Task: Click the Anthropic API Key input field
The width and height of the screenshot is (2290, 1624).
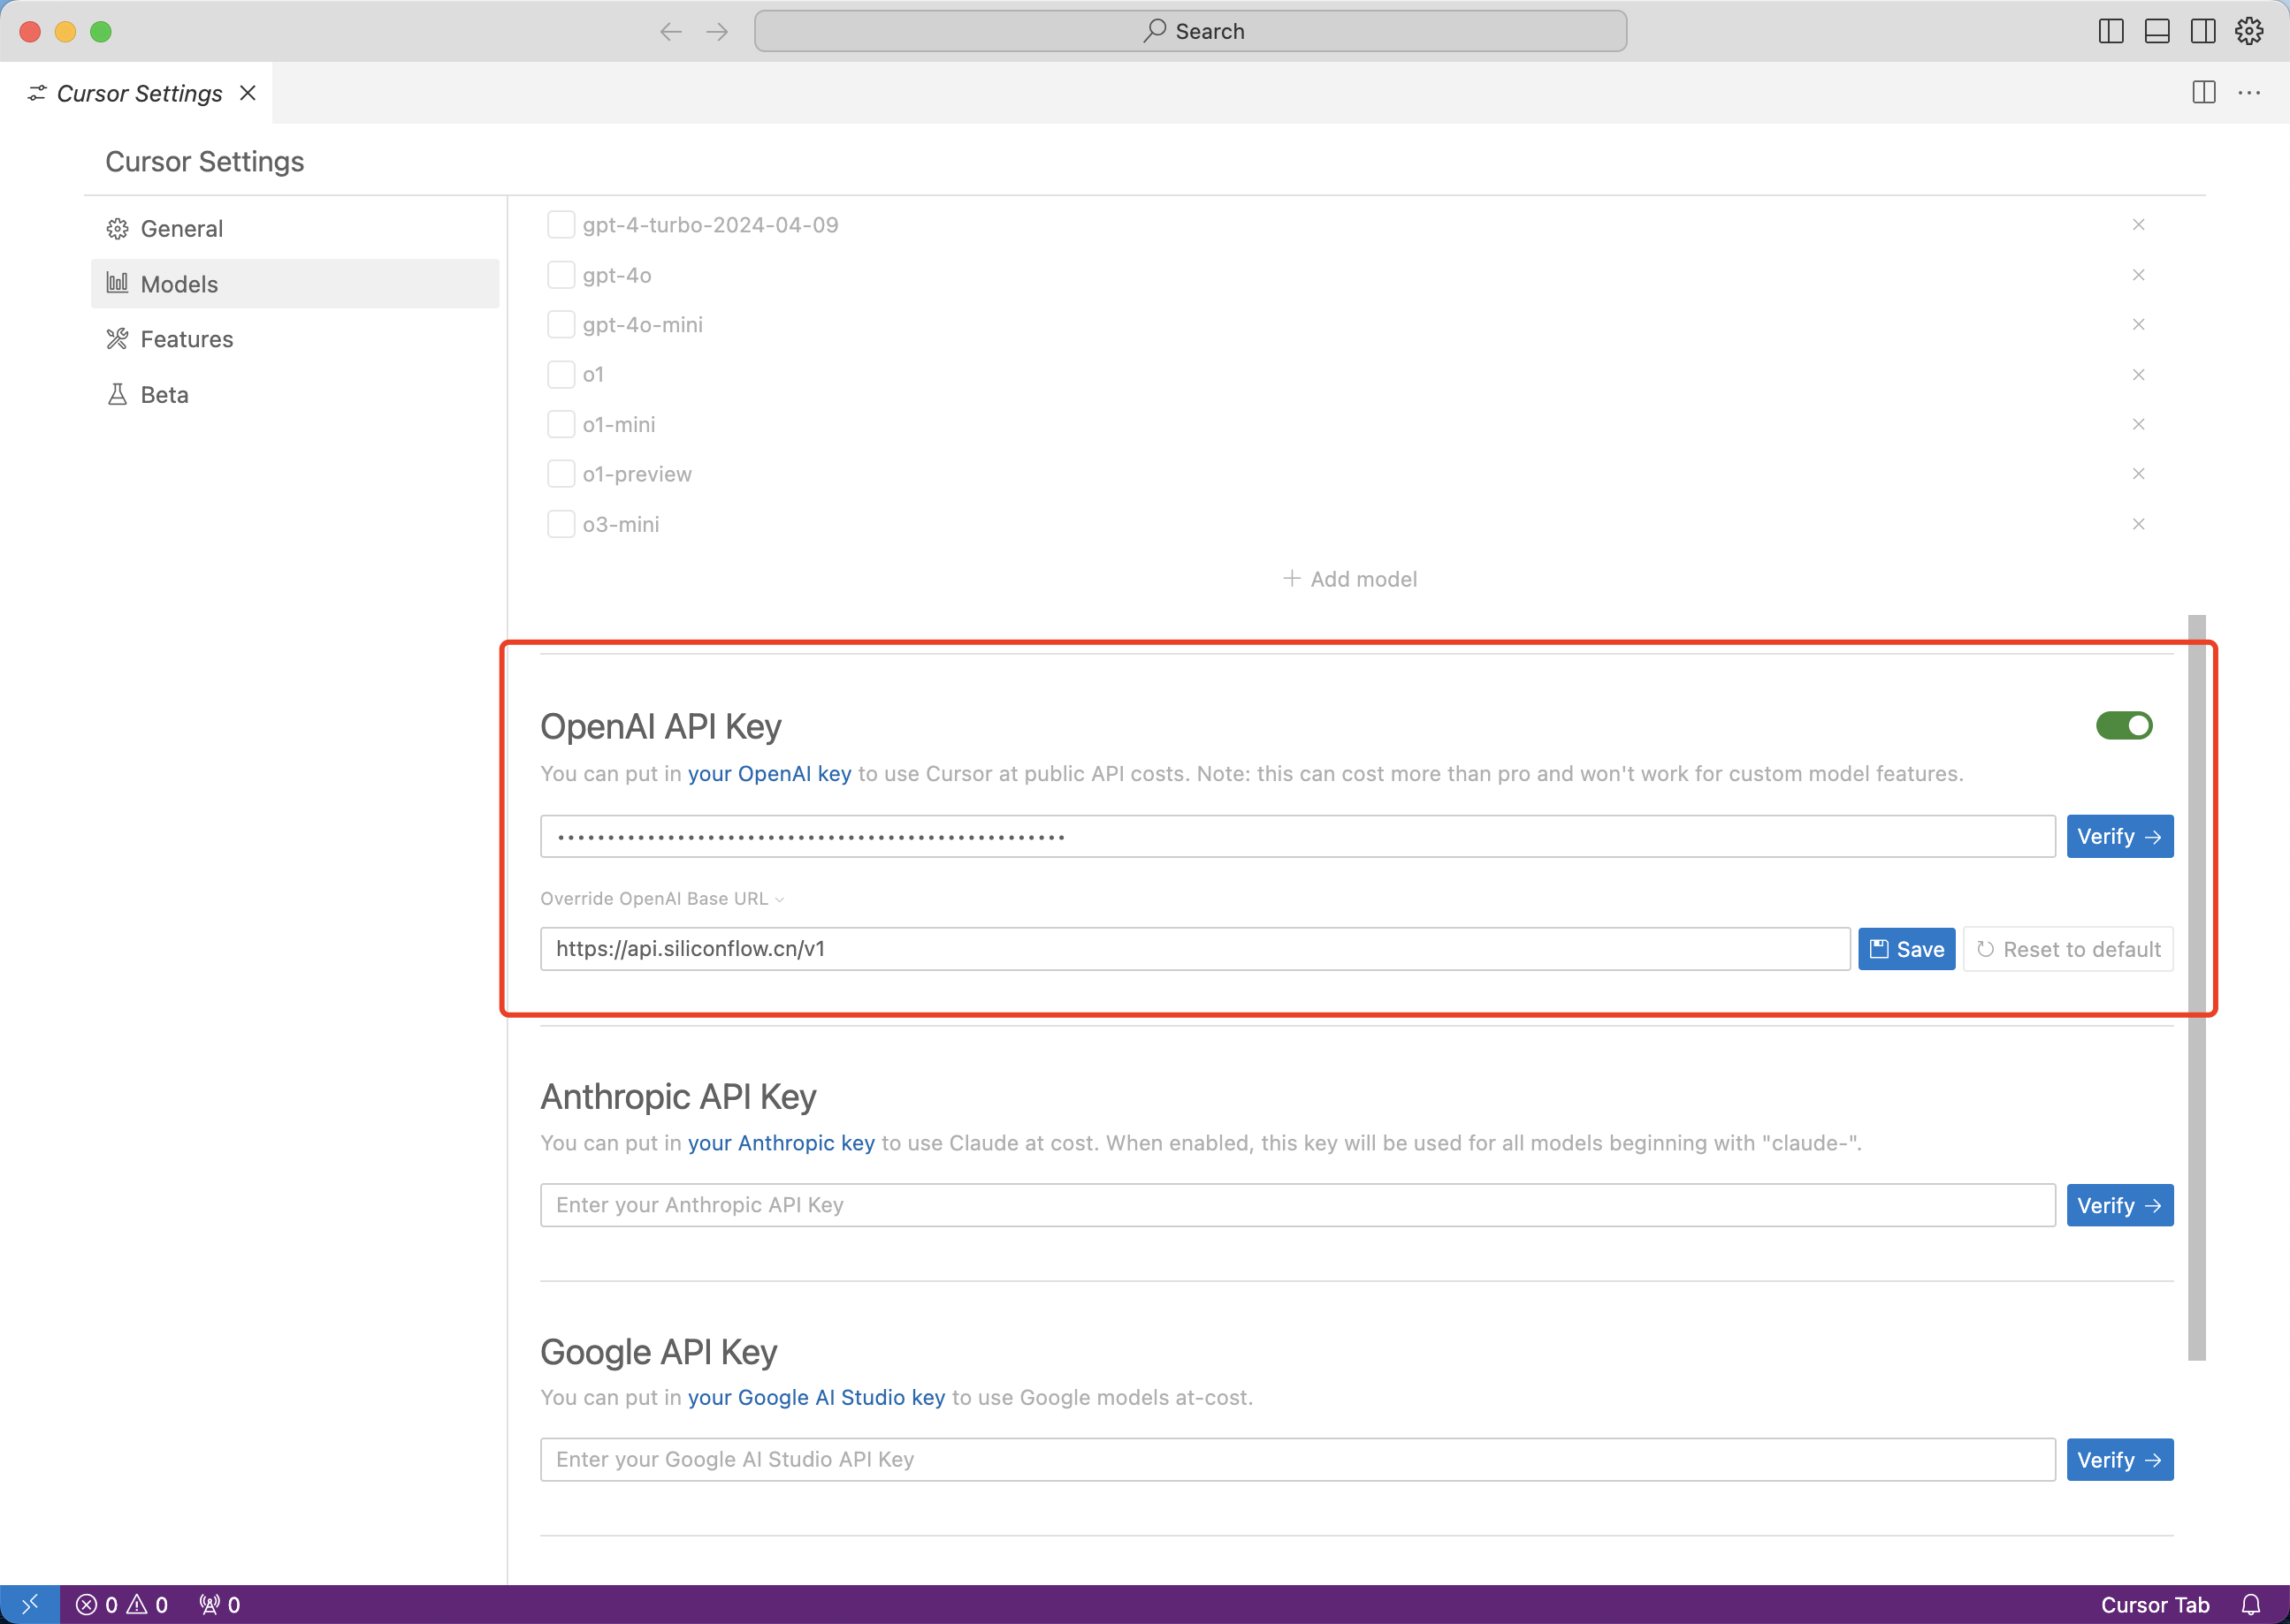Action: 1298,1205
